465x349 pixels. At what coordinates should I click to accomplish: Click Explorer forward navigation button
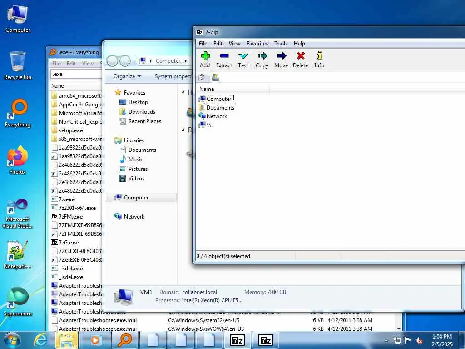pos(125,61)
